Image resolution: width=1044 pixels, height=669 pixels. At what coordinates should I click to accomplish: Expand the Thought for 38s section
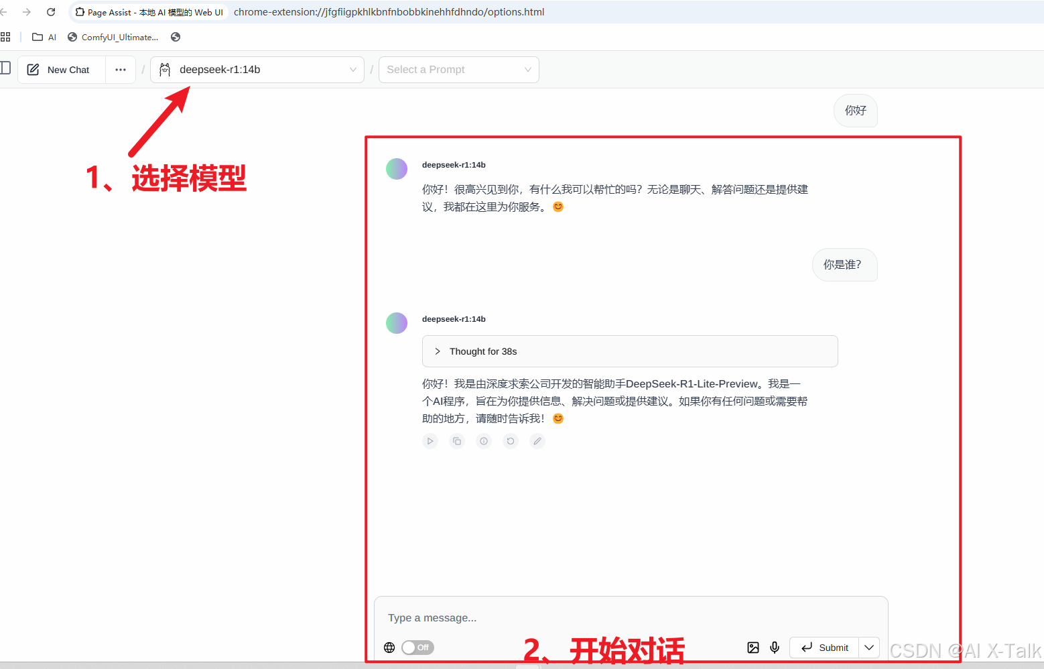point(630,351)
